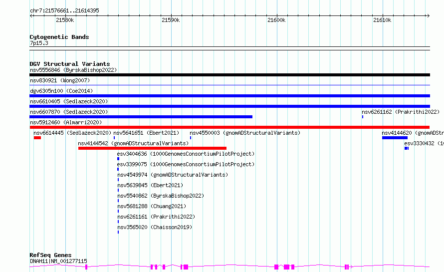Open esv3404636 (1000GenomesConsortiumPilotProject) label
444x272 pixels.
click(x=186, y=154)
